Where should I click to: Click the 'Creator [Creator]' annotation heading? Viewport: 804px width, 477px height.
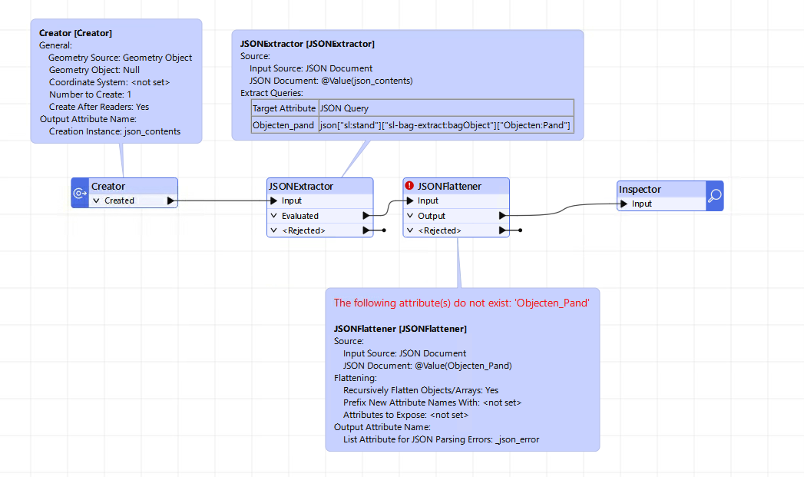pyautogui.click(x=75, y=33)
